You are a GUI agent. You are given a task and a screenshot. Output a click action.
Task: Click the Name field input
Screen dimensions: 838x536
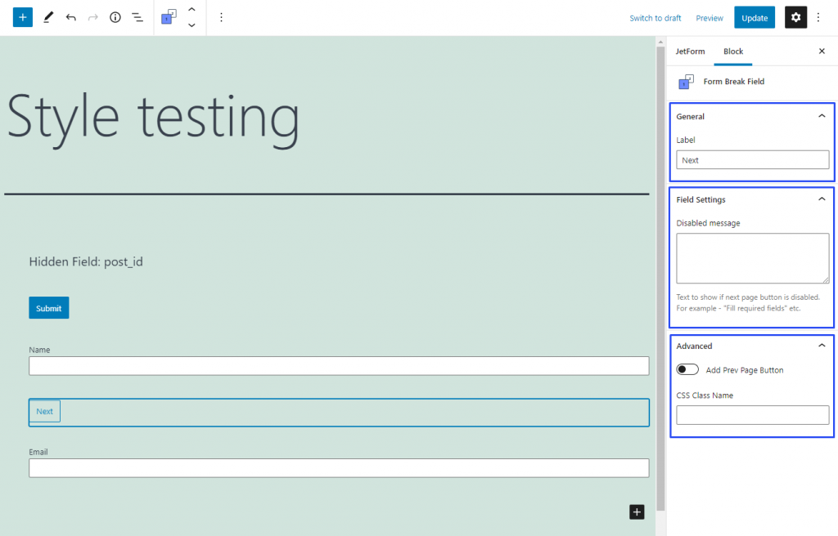(x=339, y=366)
